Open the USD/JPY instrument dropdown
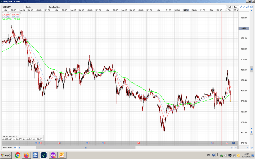 13,7
